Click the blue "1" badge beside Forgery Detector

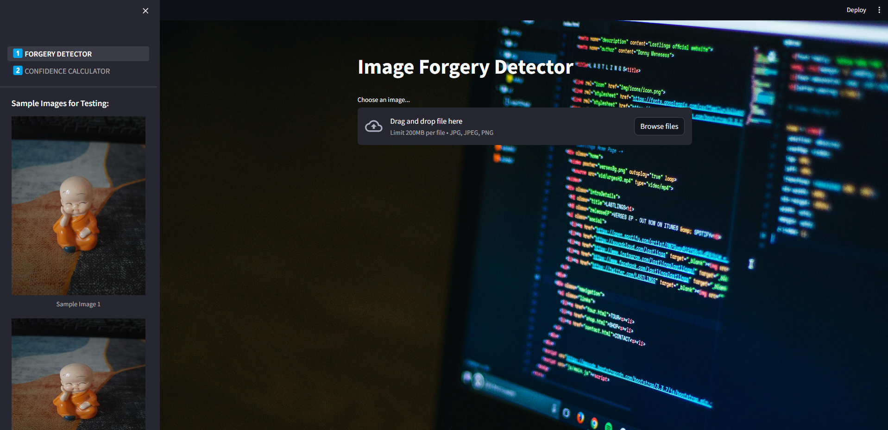pyautogui.click(x=18, y=53)
